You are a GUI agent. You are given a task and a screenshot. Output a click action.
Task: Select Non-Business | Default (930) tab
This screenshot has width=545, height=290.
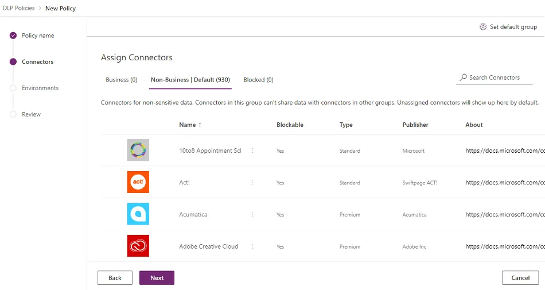tap(190, 80)
